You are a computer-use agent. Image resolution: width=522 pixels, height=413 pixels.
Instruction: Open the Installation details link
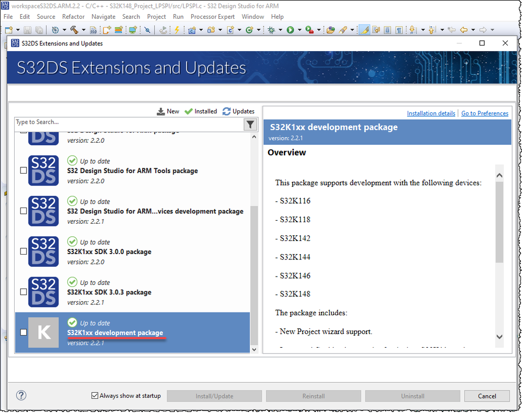[431, 113]
